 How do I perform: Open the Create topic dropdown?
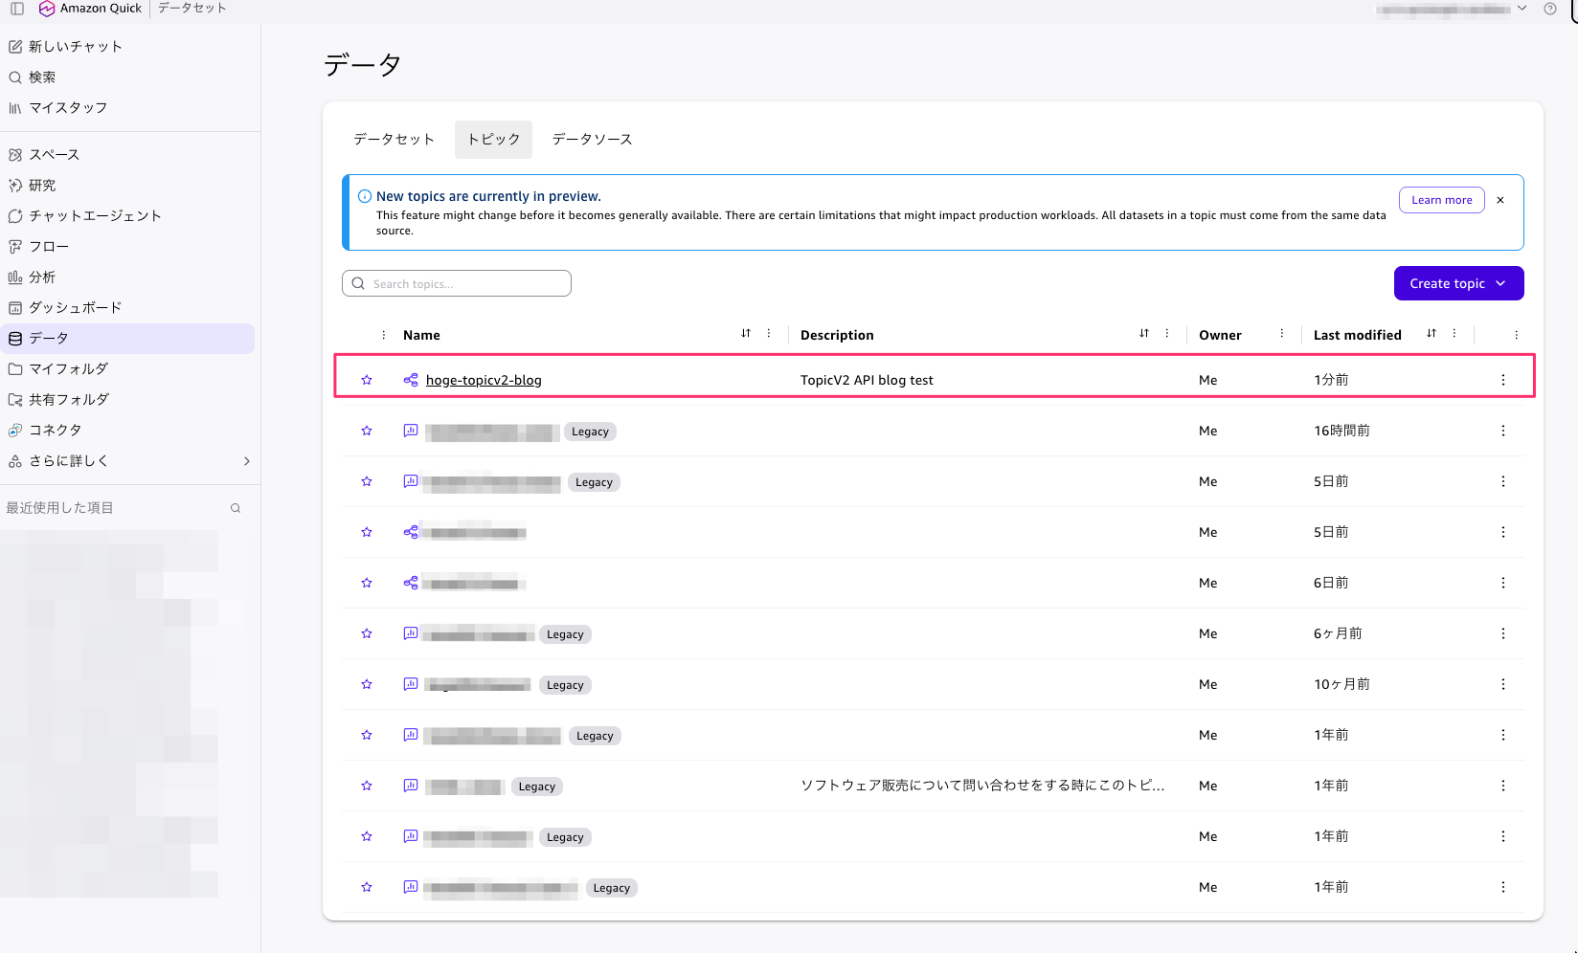[1458, 283]
